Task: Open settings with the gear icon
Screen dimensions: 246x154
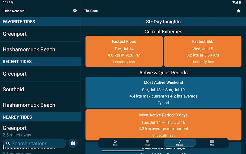Action: (x=75, y=11)
